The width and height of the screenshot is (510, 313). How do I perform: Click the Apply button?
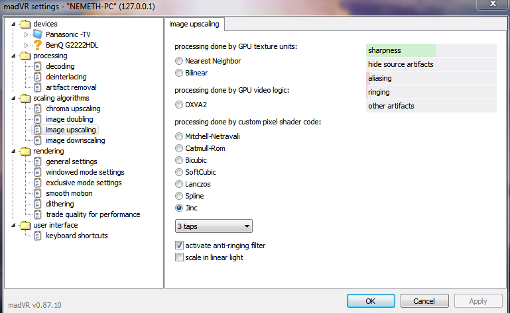pos(478,301)
